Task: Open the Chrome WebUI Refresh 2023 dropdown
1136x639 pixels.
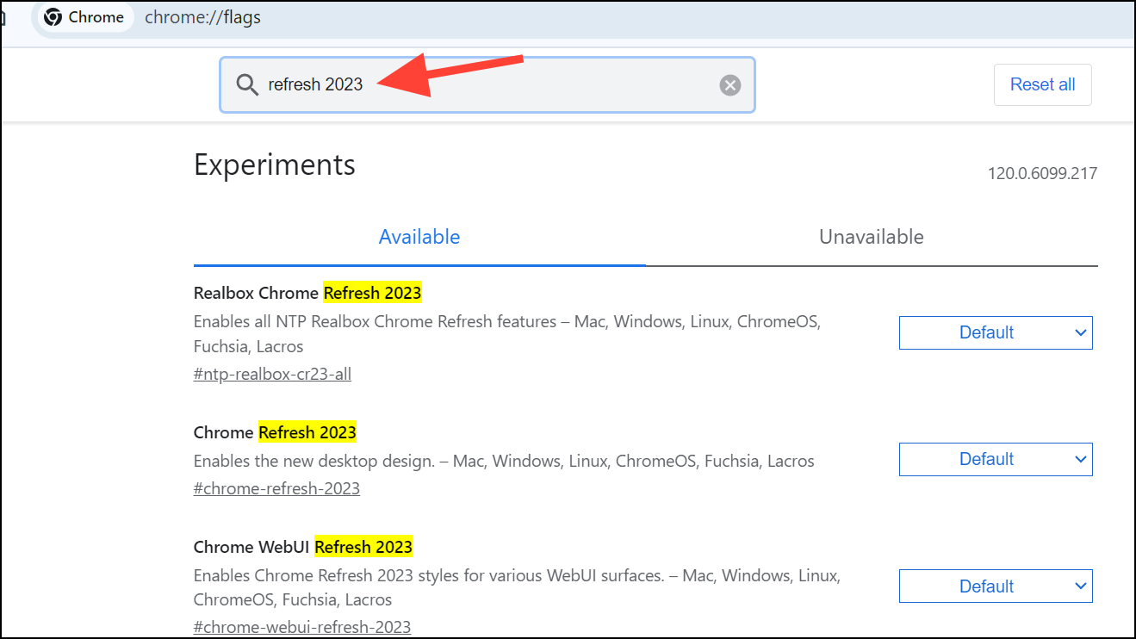Action: [x=996, y=586]
